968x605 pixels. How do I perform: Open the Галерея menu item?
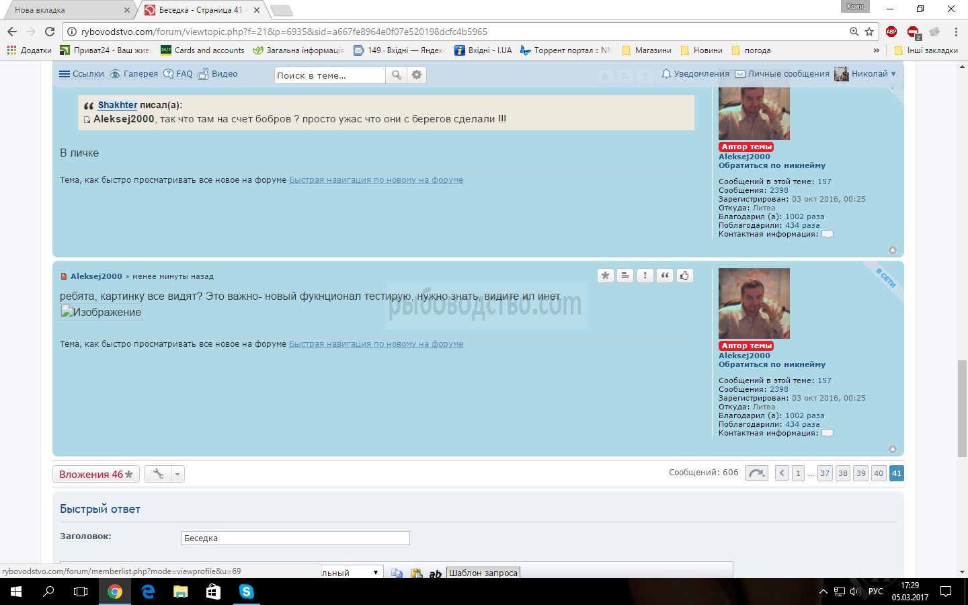(x=134, y=74)
